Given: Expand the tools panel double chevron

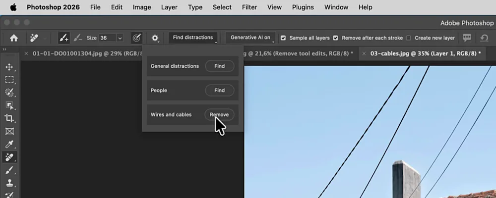Looking at the screenshot, I should pos(4,49).
